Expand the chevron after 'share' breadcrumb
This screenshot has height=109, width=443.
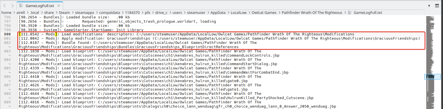pos(56,12)
